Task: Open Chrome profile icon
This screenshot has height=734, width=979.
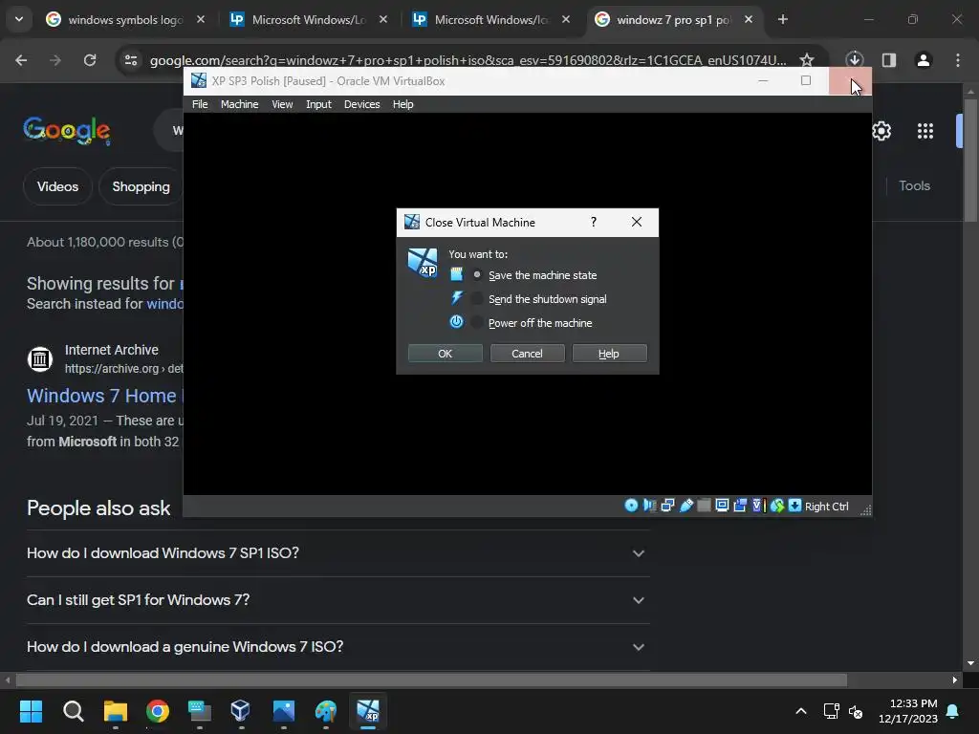Action: pyautogui.click(x=923, y=60)
